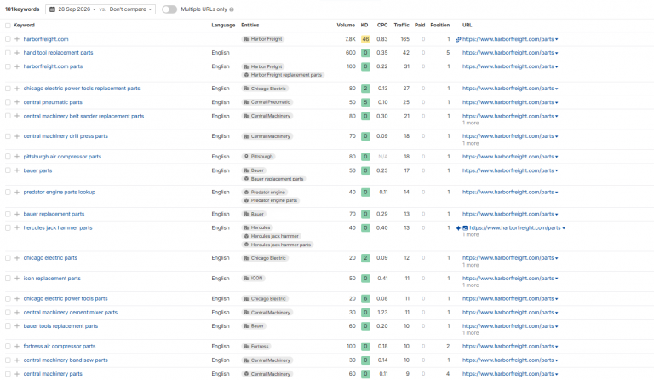Image resolution: width=654 pixels, height=380 pixels.
Task: Click sitelinks icon beside harborfreight.com URL
Action: (458, 39)
